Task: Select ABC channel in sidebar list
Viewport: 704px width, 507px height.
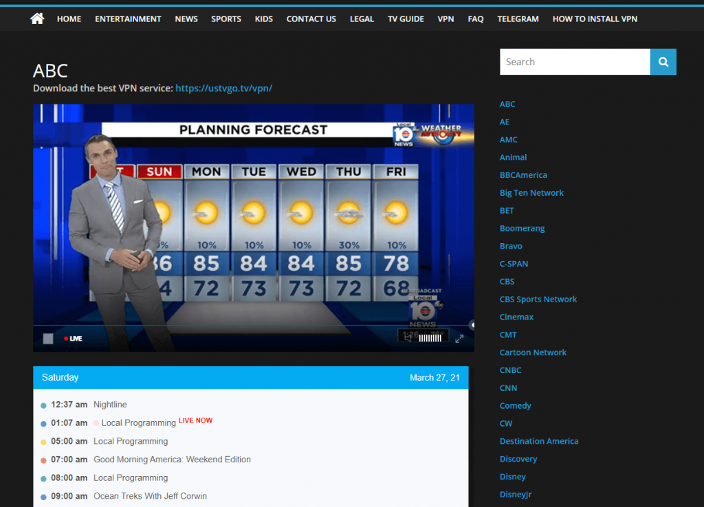Action: (x=507, y=104)
